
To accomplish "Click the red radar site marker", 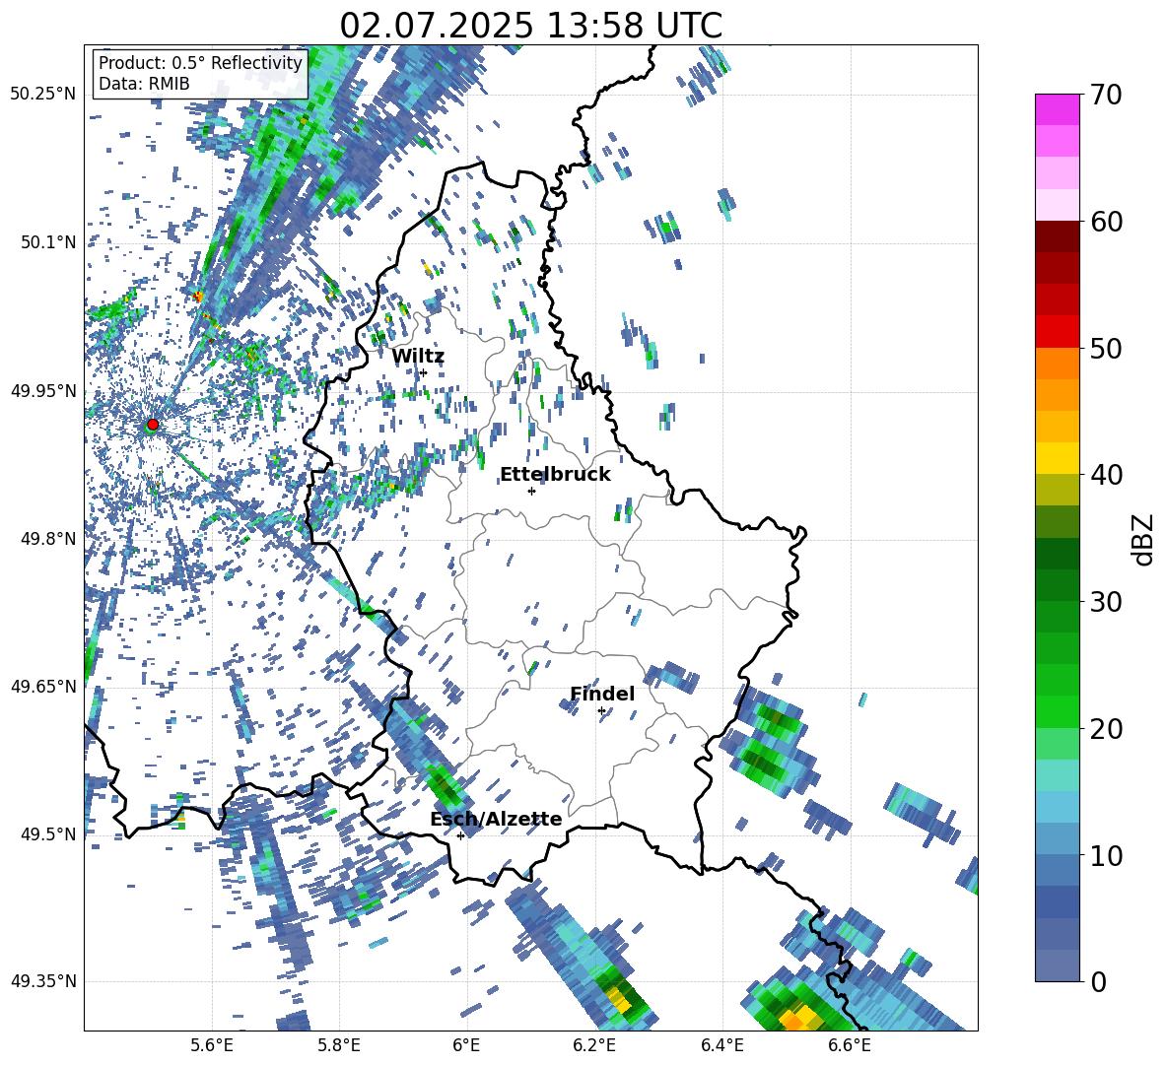I will [153, 424].
